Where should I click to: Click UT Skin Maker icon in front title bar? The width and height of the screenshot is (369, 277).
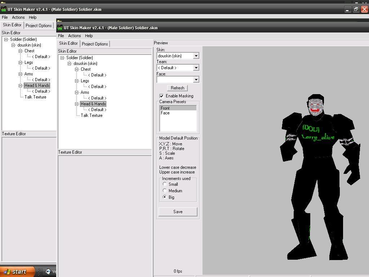tap(60, 27)
